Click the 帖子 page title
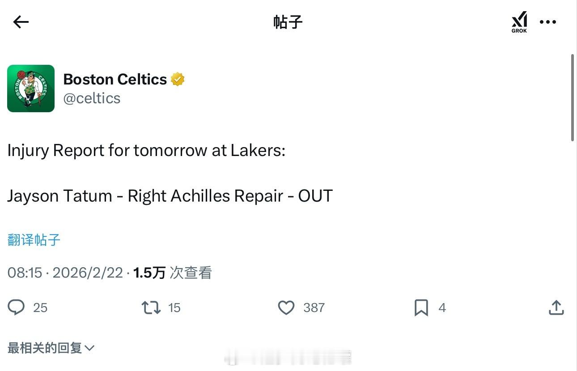 (x=288, y=22)
